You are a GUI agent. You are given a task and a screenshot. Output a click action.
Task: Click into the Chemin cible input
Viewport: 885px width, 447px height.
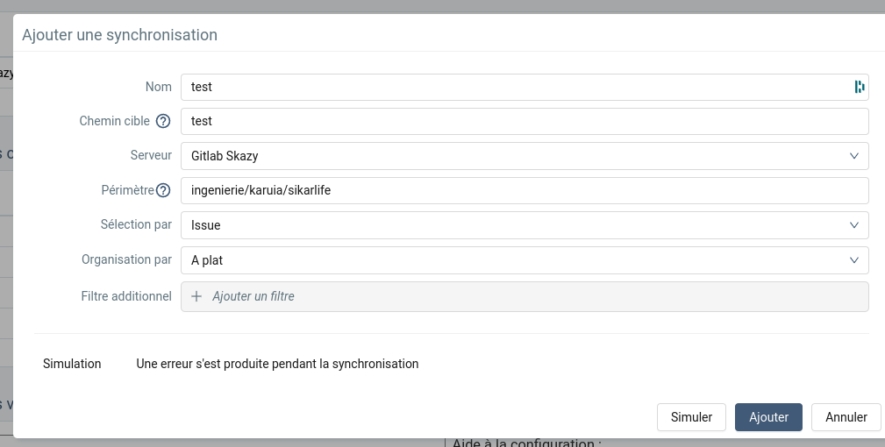(x=525, y=121)
